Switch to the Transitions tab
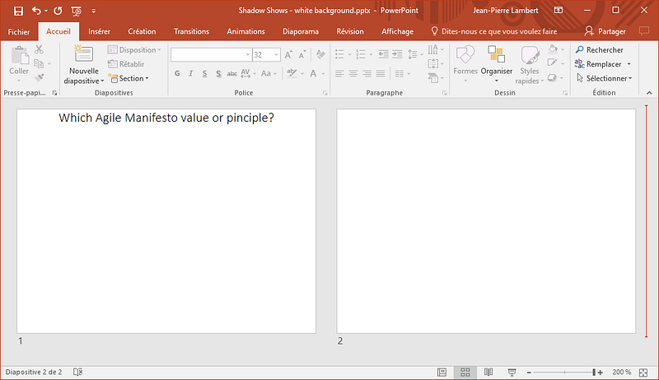 tap(191, 31)
